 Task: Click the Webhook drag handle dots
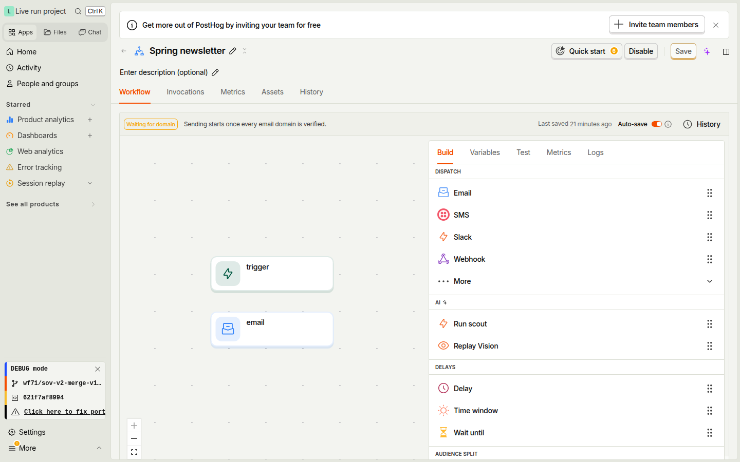710,259
